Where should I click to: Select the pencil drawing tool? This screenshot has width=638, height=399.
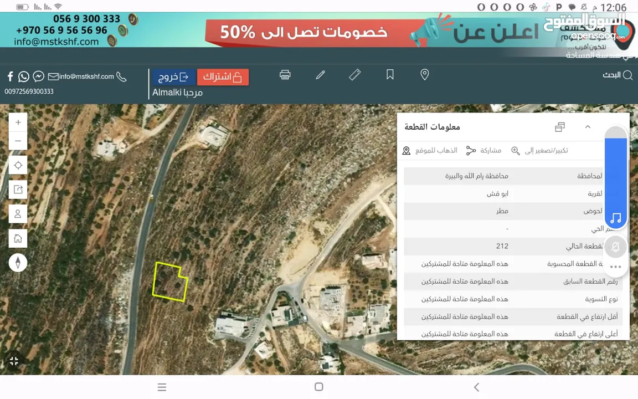tap(320, 75)
